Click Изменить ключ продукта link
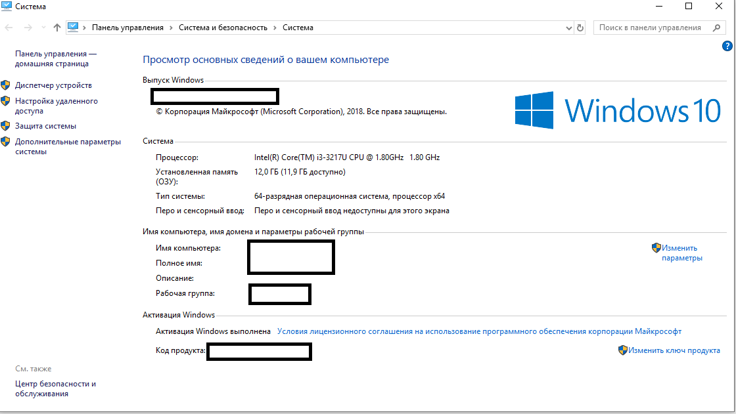The width and height of the screenshot is (736, 414). tap(674, 350)
